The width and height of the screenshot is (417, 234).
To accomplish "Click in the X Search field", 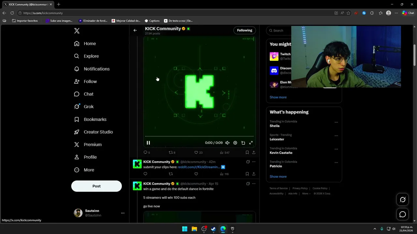I will click(x=279, y=31).
